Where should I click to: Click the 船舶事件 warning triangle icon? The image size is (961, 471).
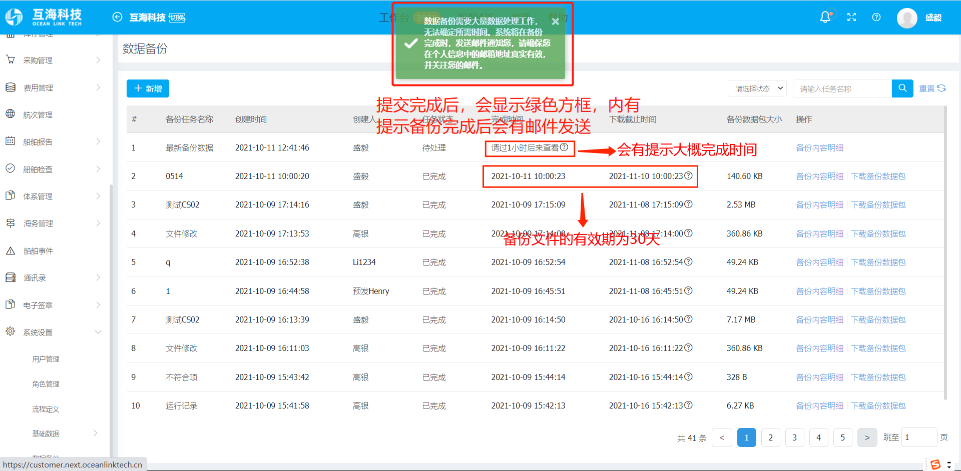11,250
